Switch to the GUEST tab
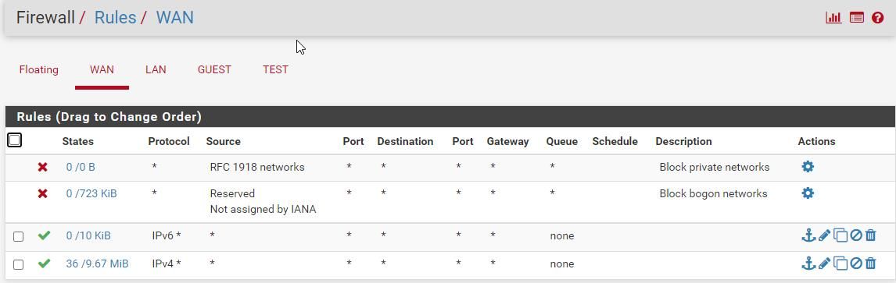Screen dimensions: 896x283 tap(214, 69)
